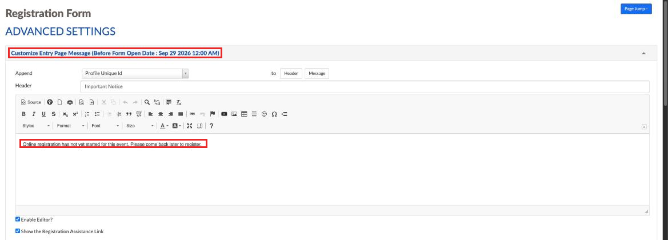Grab the editor resize handle

point(646,211)
